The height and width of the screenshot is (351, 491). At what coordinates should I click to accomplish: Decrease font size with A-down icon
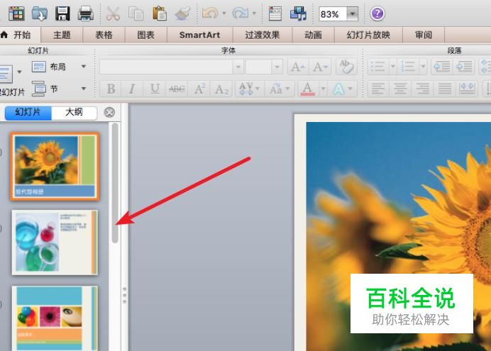coord(320,67)
